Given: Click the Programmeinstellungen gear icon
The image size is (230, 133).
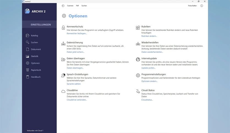Looking at the screenshot, I should pyautogui.click(x=138, y=76).
